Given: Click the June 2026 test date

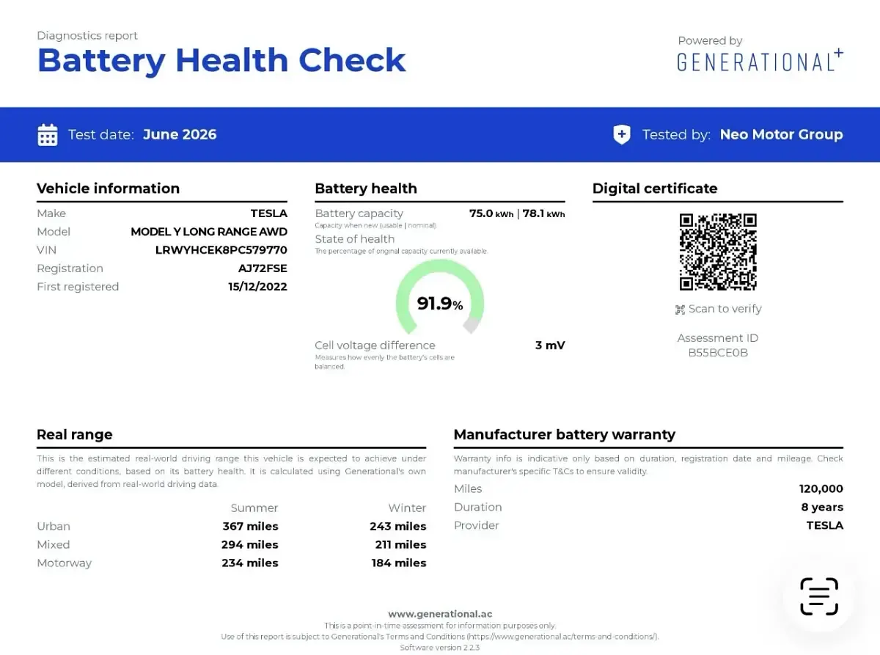Looking at the screenshot, I should click(x=180, y=134).
